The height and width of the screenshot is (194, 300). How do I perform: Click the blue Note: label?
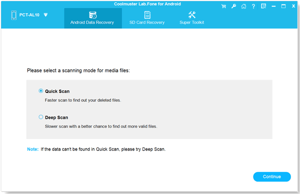(32, 149)
